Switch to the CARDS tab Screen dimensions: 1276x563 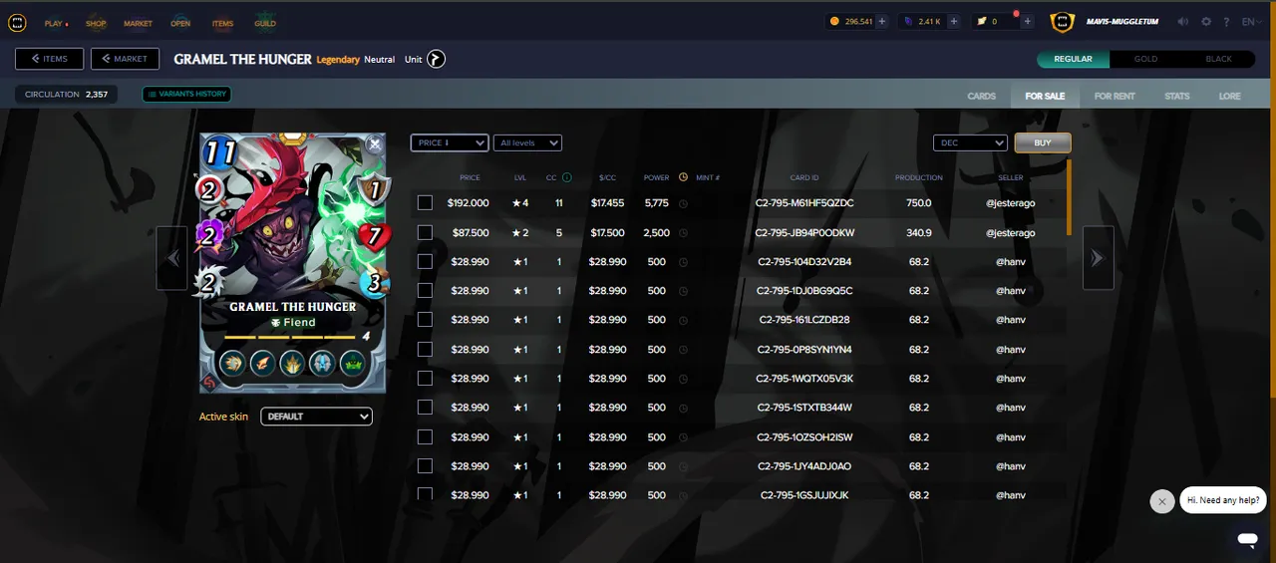[x=982, y=96]
